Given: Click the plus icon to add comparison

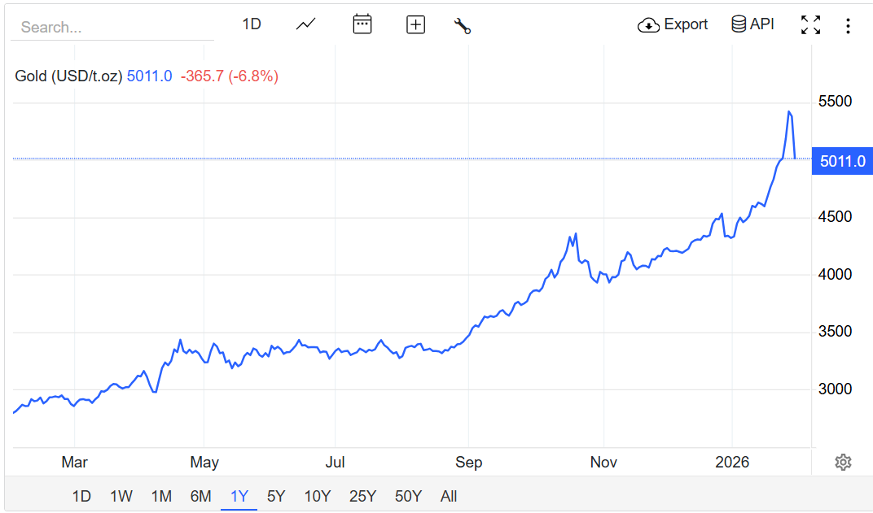Looking at the screenshot, I should 415,24.
